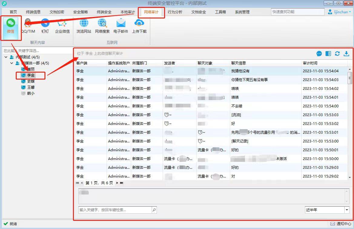Select the row with message 你猜他下周五有没有事
The height and width of the screenshot is (229, 354).
click(211, 80)
